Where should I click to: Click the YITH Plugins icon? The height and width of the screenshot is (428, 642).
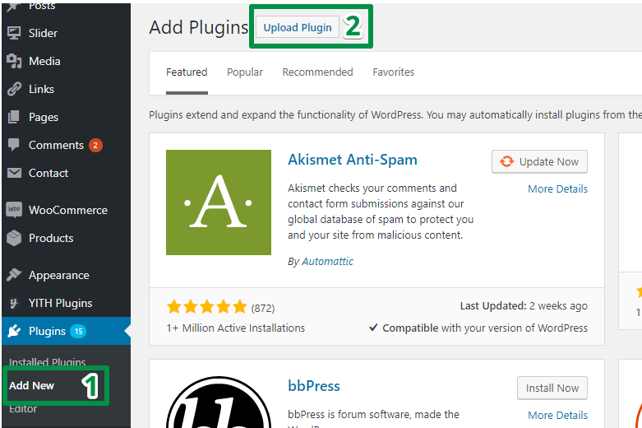[x=14, y=303]
